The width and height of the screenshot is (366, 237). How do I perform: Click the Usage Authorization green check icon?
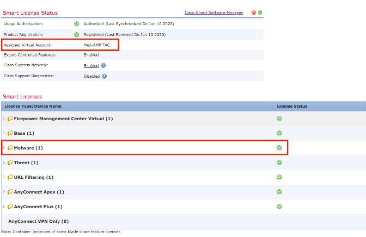tap(77, 24)
